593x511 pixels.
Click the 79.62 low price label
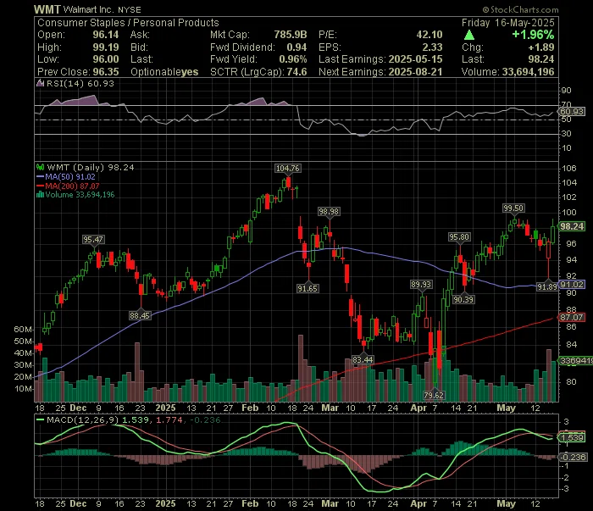point(434,395)
